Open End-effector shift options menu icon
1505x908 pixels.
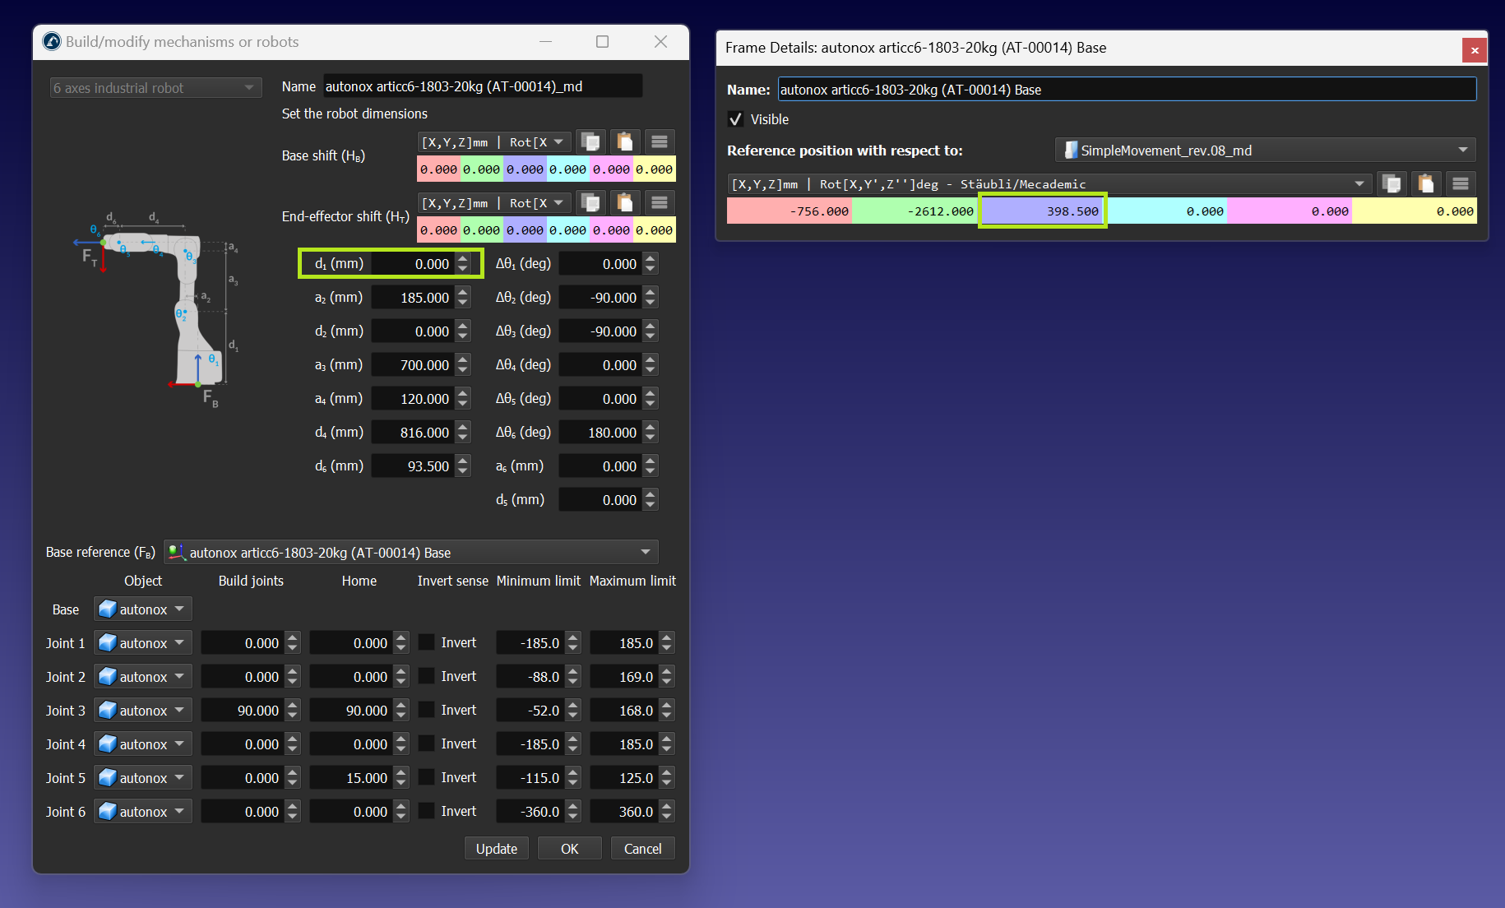[x=660, y=202]
